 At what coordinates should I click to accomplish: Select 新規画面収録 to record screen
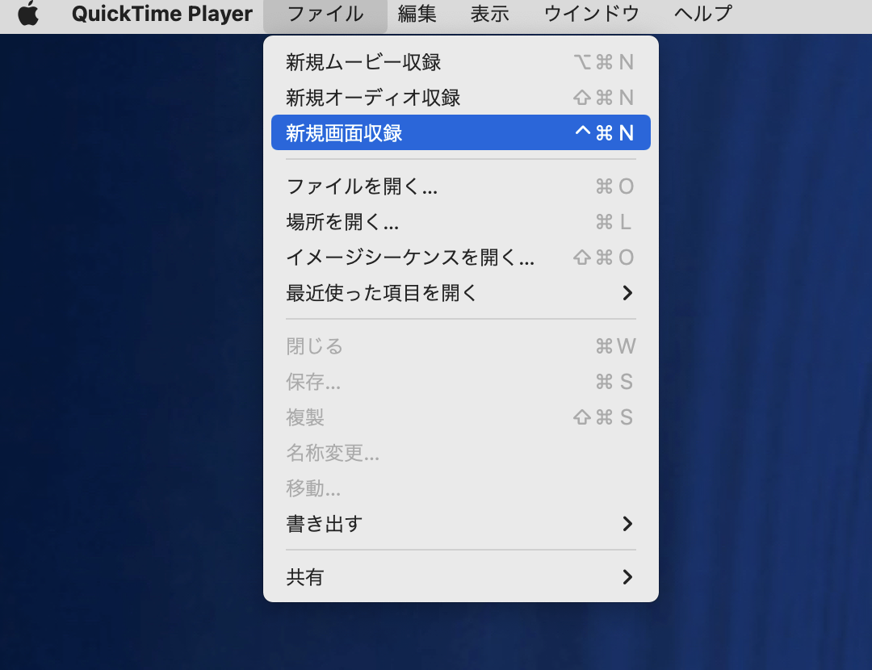point(460,132)
